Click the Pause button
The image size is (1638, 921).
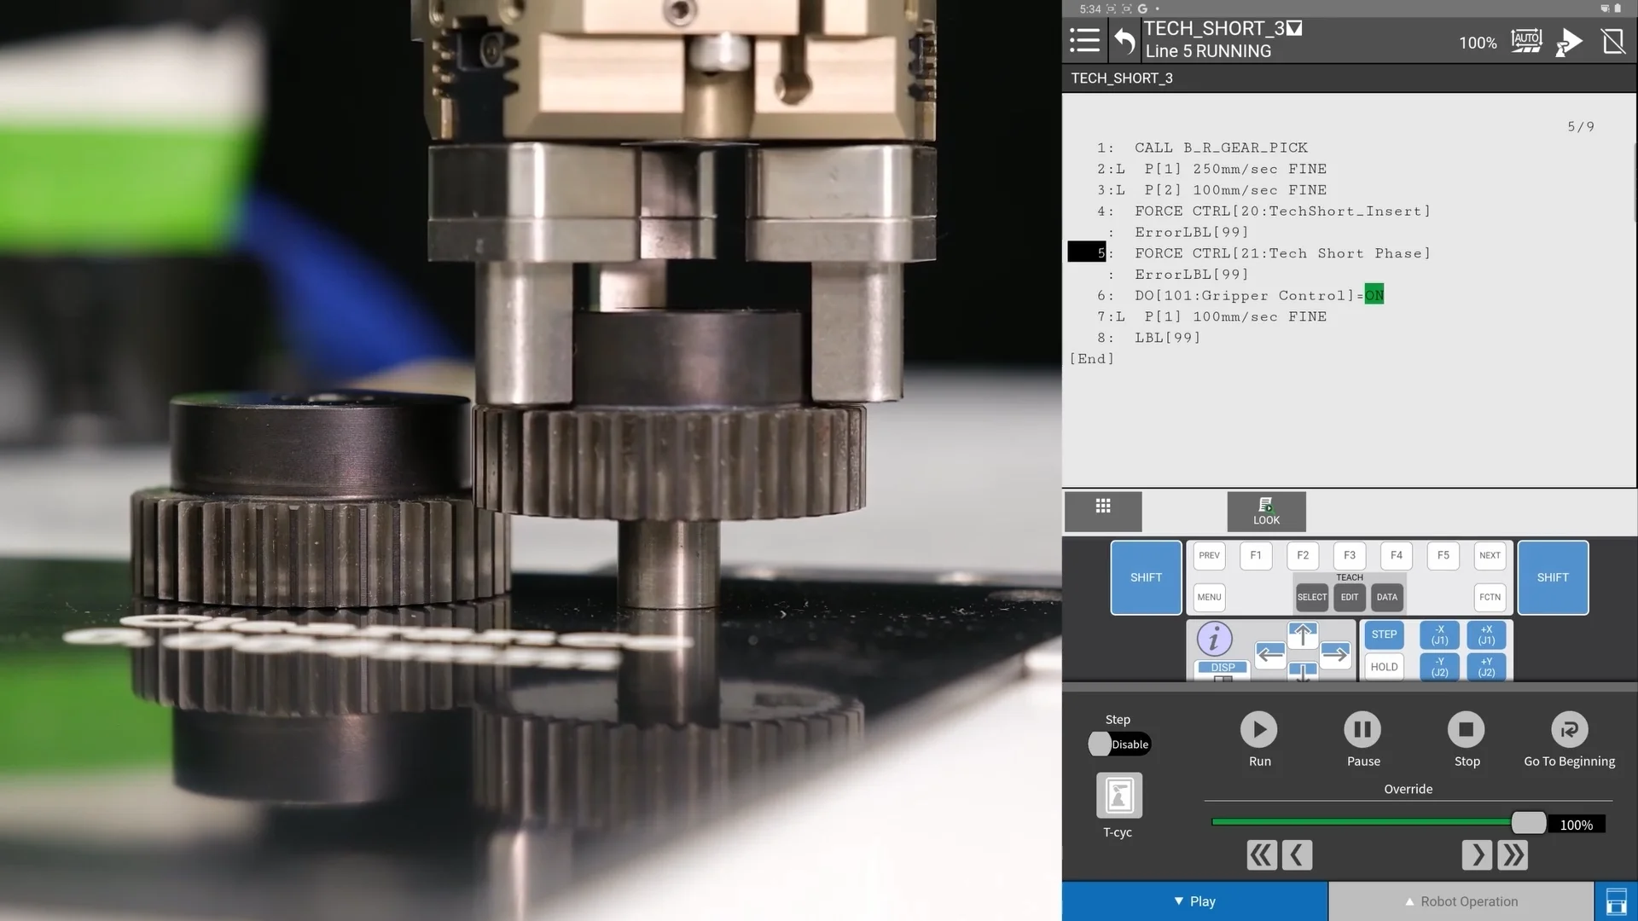coord(1362,730)
